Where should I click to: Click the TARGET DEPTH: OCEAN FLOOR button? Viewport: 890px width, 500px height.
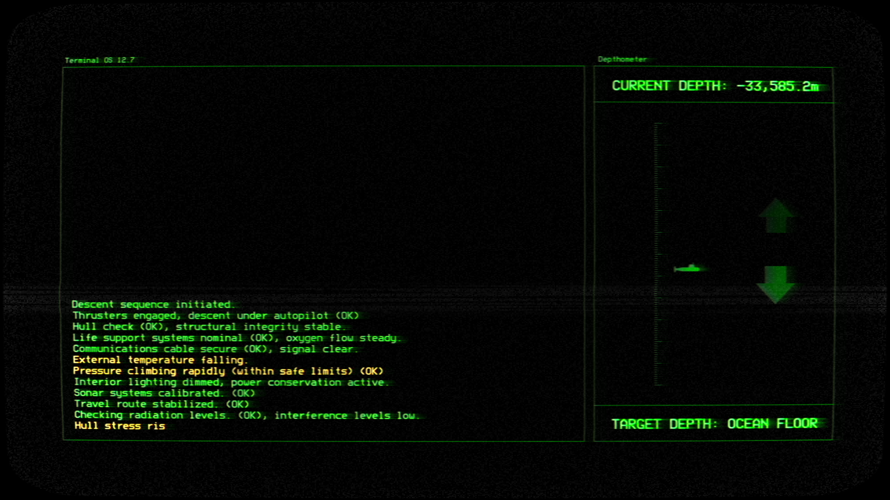716,423
